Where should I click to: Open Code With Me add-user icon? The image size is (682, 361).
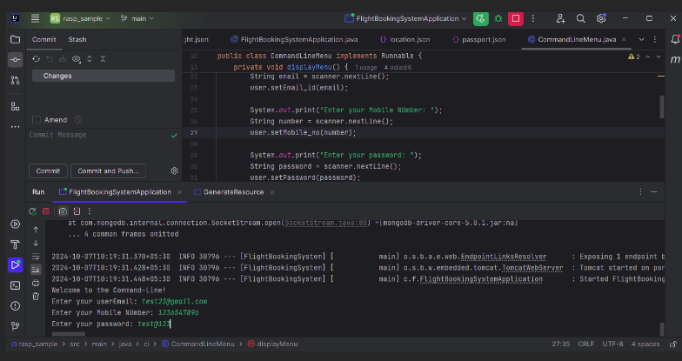coord(560,18)
